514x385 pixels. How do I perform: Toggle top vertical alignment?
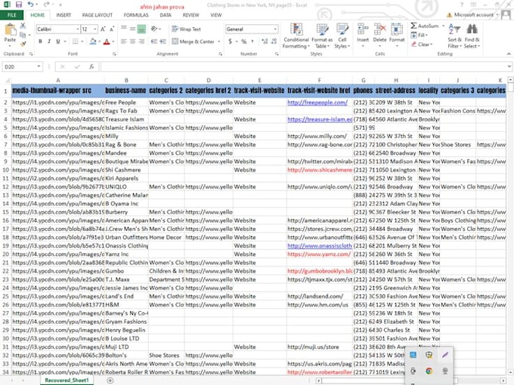tap(123, 29)
